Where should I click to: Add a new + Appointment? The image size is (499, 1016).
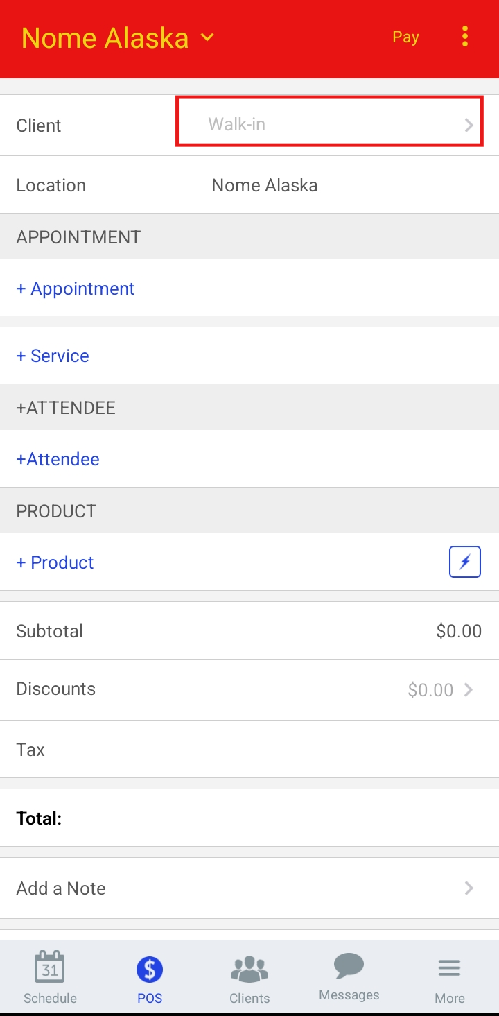(x=76, y=289)
